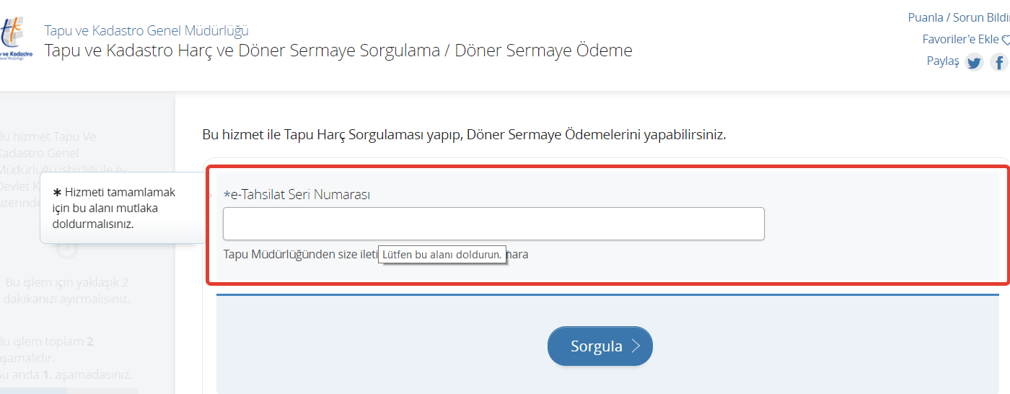Click the e-Tahsilat Seri Numarası field label
This screenshot has height=394, width=1010.
pyautogui.click(x=300, y=194)
